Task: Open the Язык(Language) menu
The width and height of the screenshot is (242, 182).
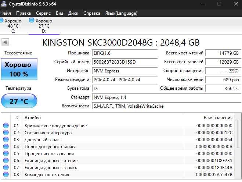Action: (x=121, y=13)
